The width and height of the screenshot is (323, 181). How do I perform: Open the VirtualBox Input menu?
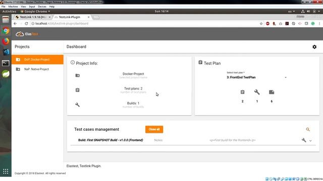coord(32,7)
